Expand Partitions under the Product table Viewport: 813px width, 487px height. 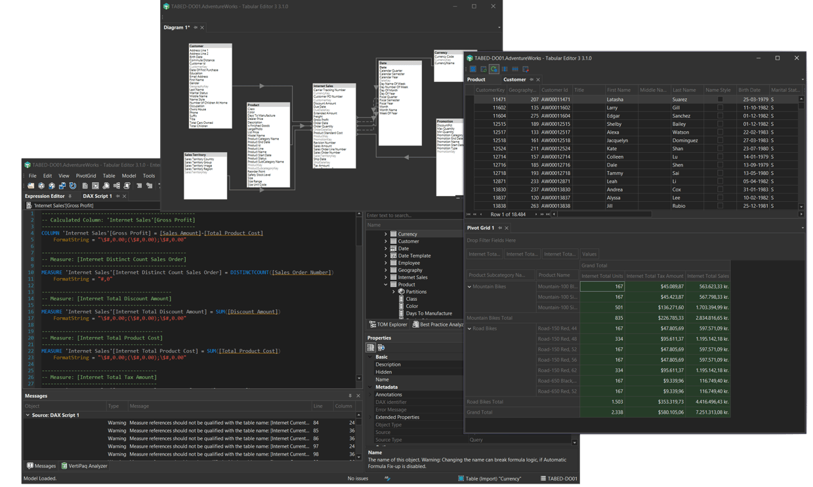(x=394, y=292)
